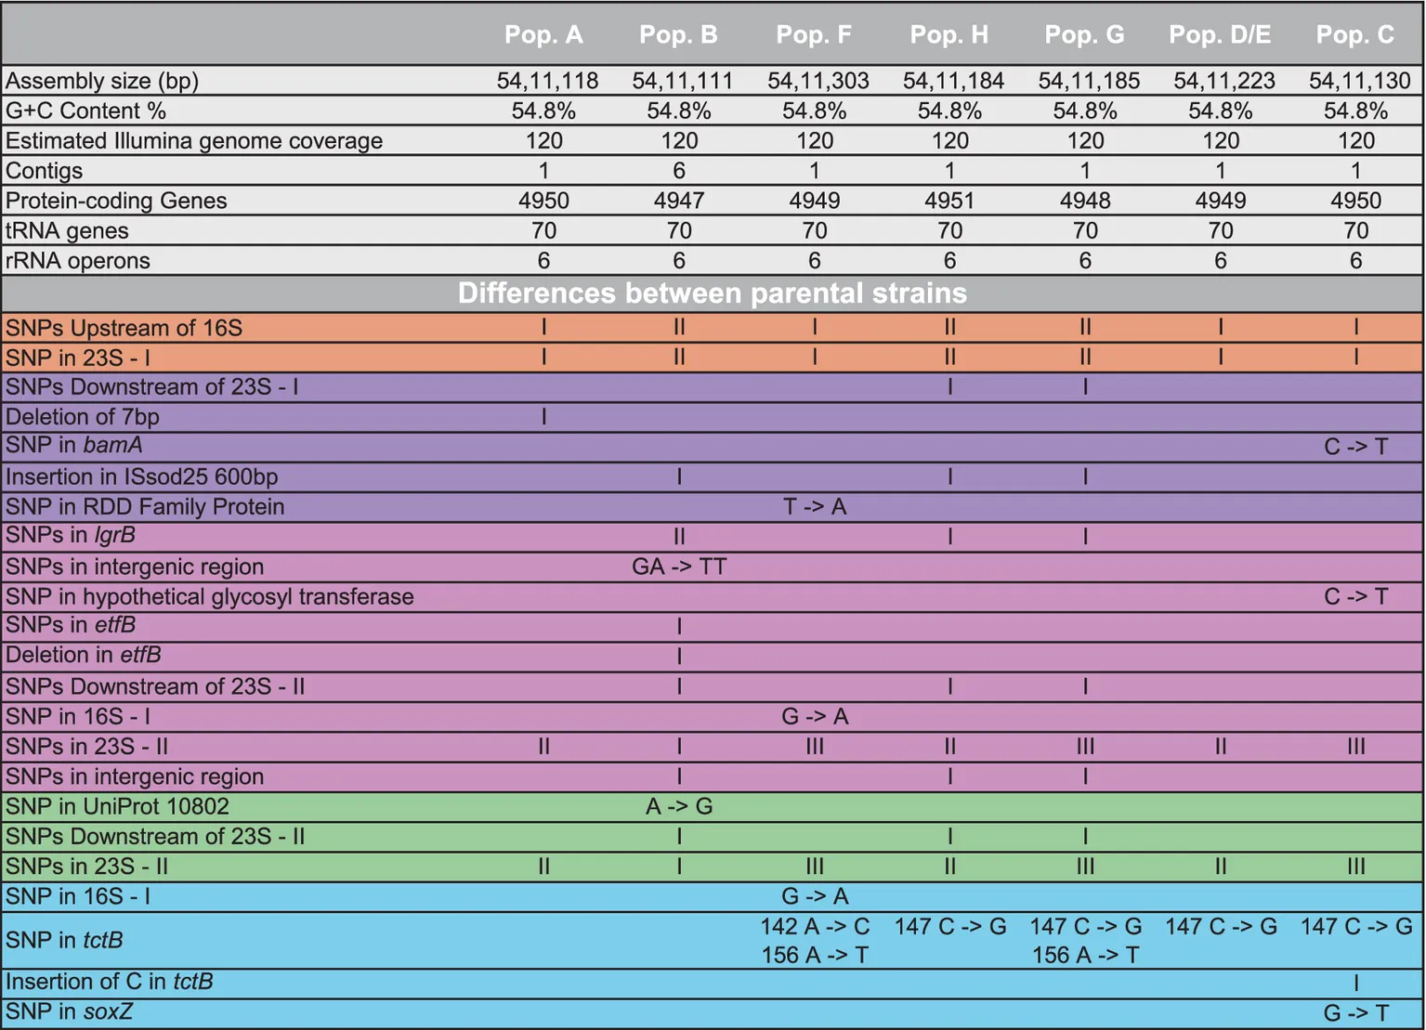Click the 'GA -> TT' intergenic region cell

click(x=679, y=567)
